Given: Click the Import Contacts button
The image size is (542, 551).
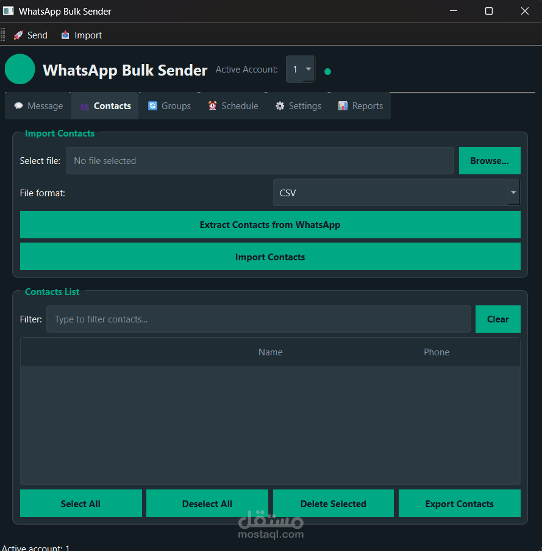Looking at the screenshot, I should 270,257.
